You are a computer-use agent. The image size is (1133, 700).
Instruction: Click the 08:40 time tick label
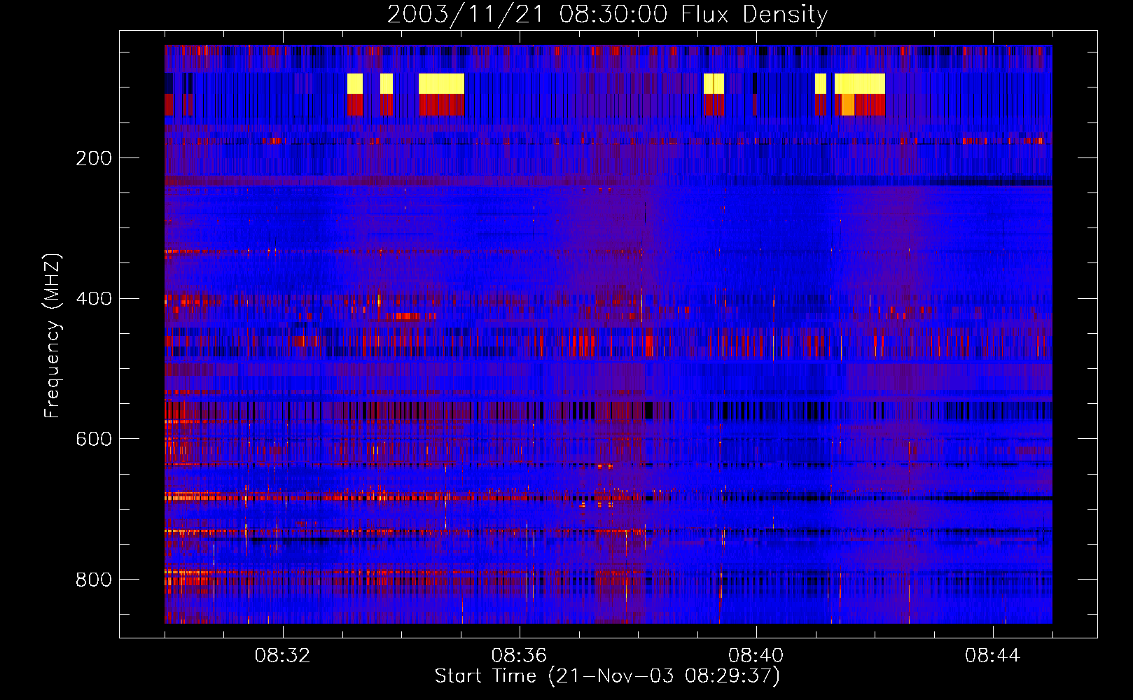click(756, 656)
